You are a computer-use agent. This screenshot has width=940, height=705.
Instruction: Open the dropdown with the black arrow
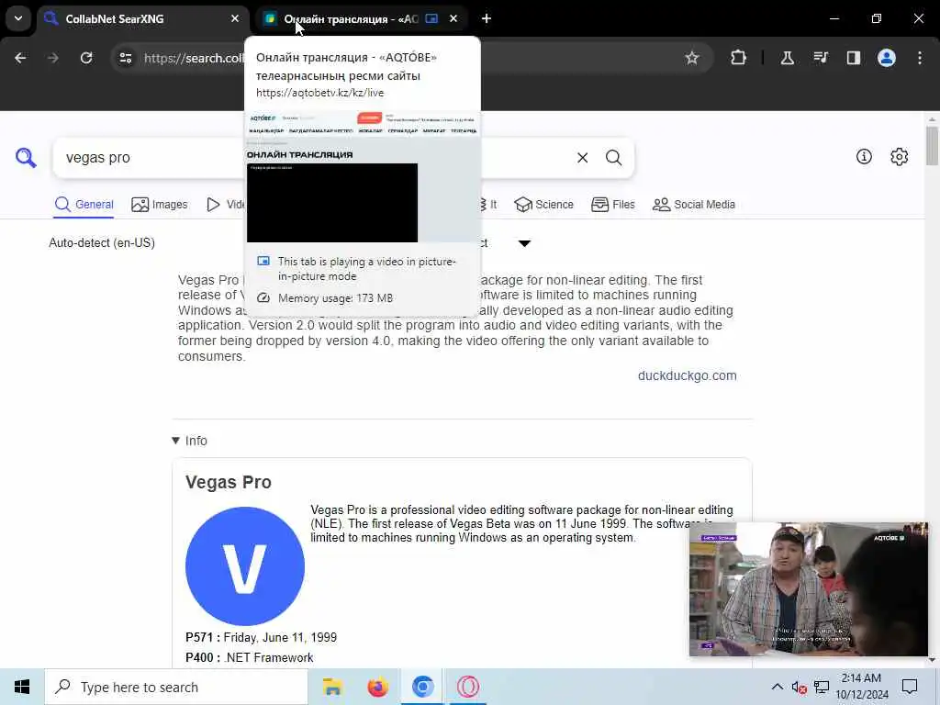[524, 243]
